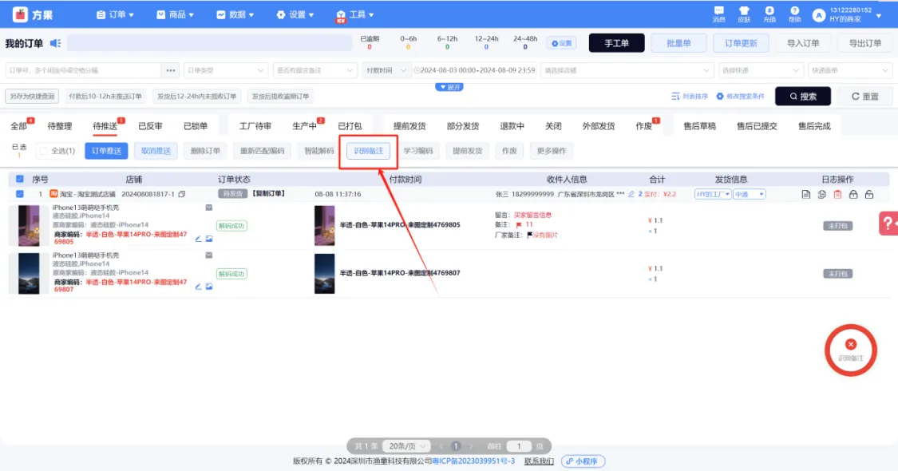Viewport: 898px width, 471px height.
Task: Uncheck the checkbox for order row 1
Action: coord(20,194)
